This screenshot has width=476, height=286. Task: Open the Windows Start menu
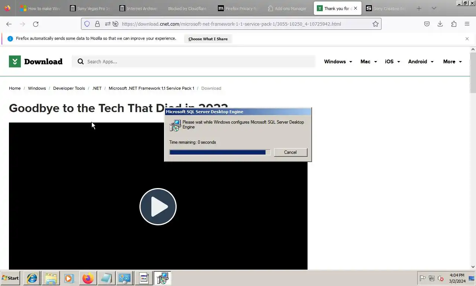pyautogui.click(x=10, y=278)
